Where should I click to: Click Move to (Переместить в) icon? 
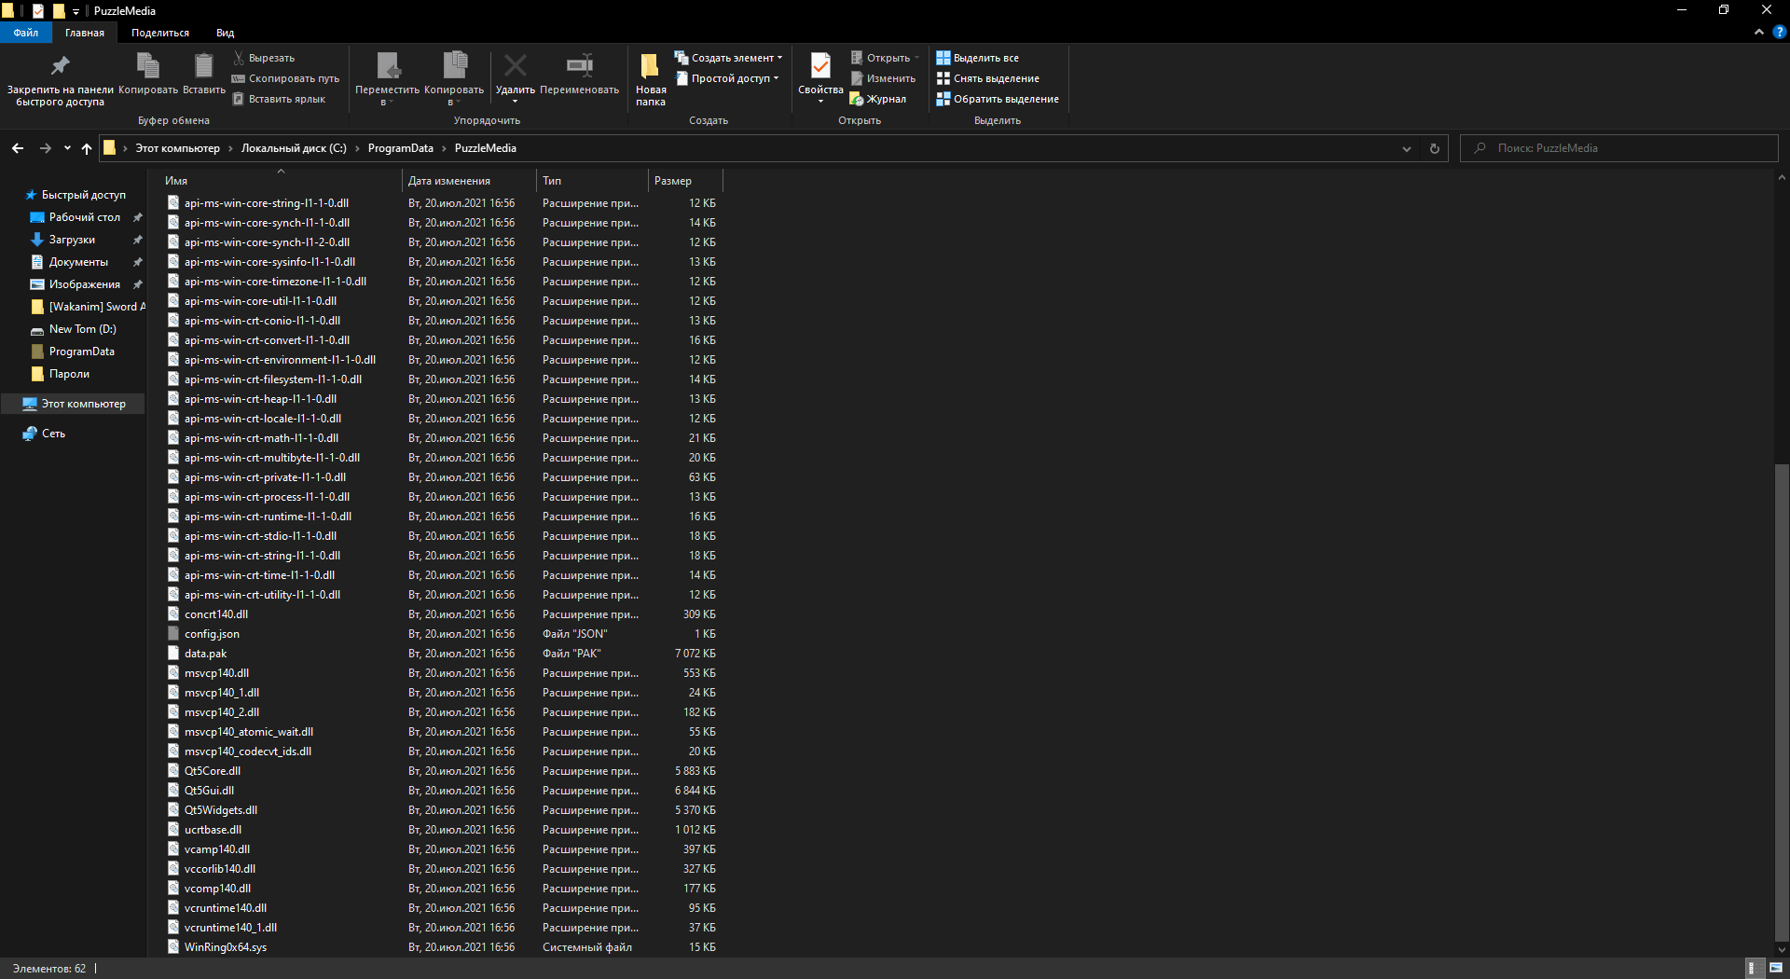(x=388, y=66)
